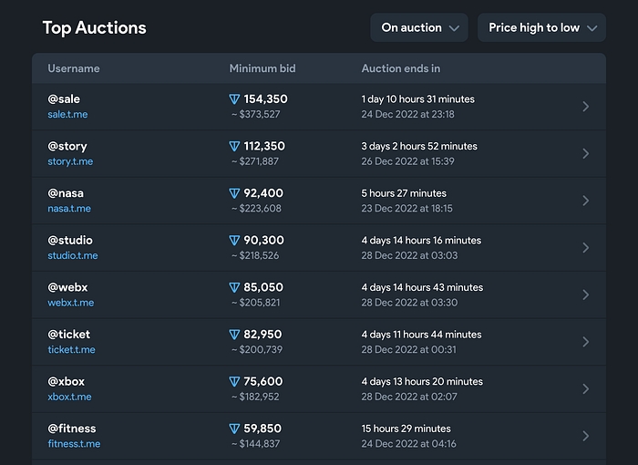
Task: Click the TON icon beside 154,350 bid
Action: point(235,99)
